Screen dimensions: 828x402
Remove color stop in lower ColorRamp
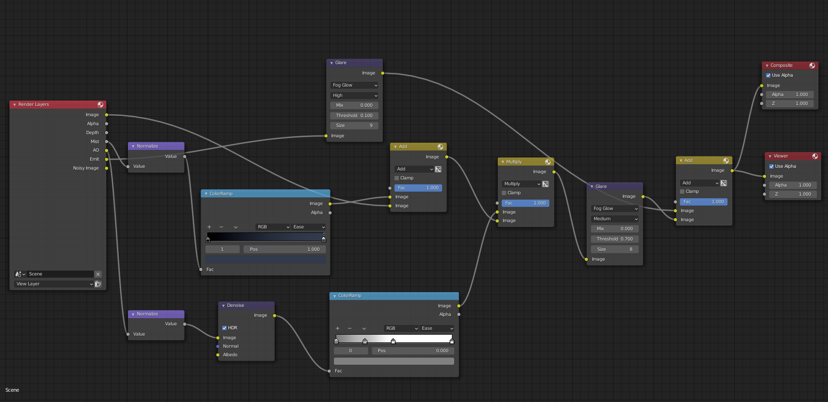point(350,328)
